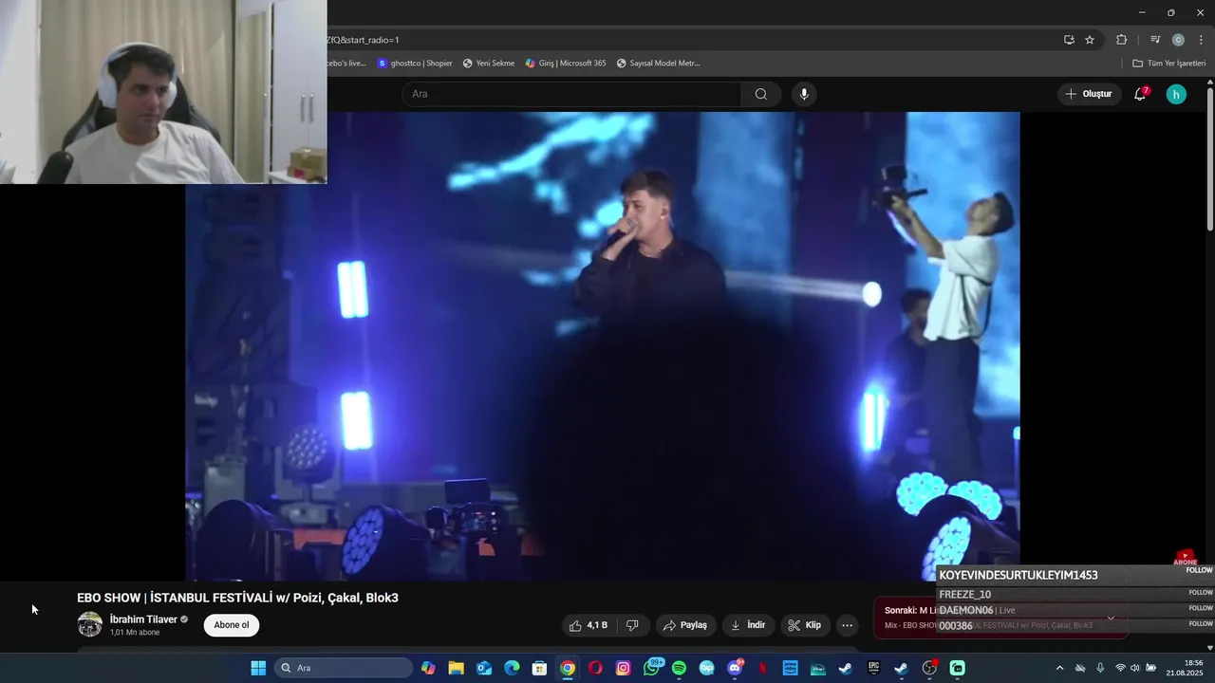Click the 1,01 Mn abone subscriber count

coord(135,633)
